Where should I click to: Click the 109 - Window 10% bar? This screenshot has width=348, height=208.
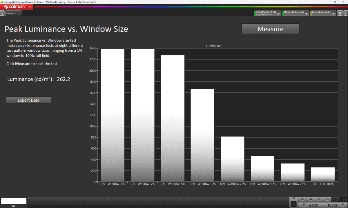tap(202, 135)
